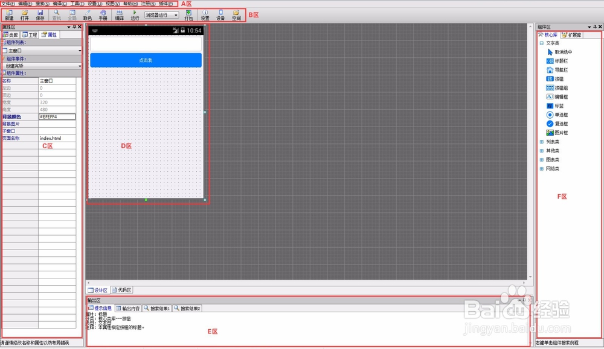
Task: Click the 查找 (Find) toolbar icon
Action: point(57,16)
